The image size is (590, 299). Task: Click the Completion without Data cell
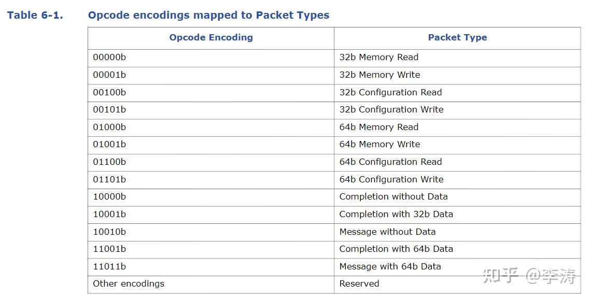[393, 197]
